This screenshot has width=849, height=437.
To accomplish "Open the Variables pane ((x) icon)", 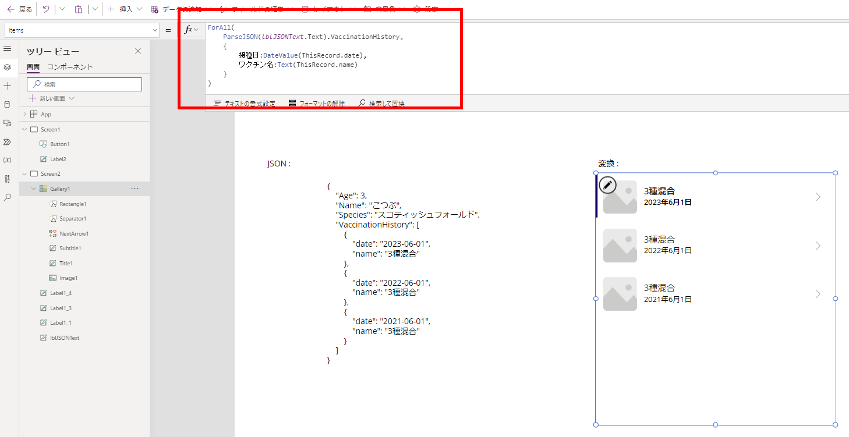I will pos(8,160).
